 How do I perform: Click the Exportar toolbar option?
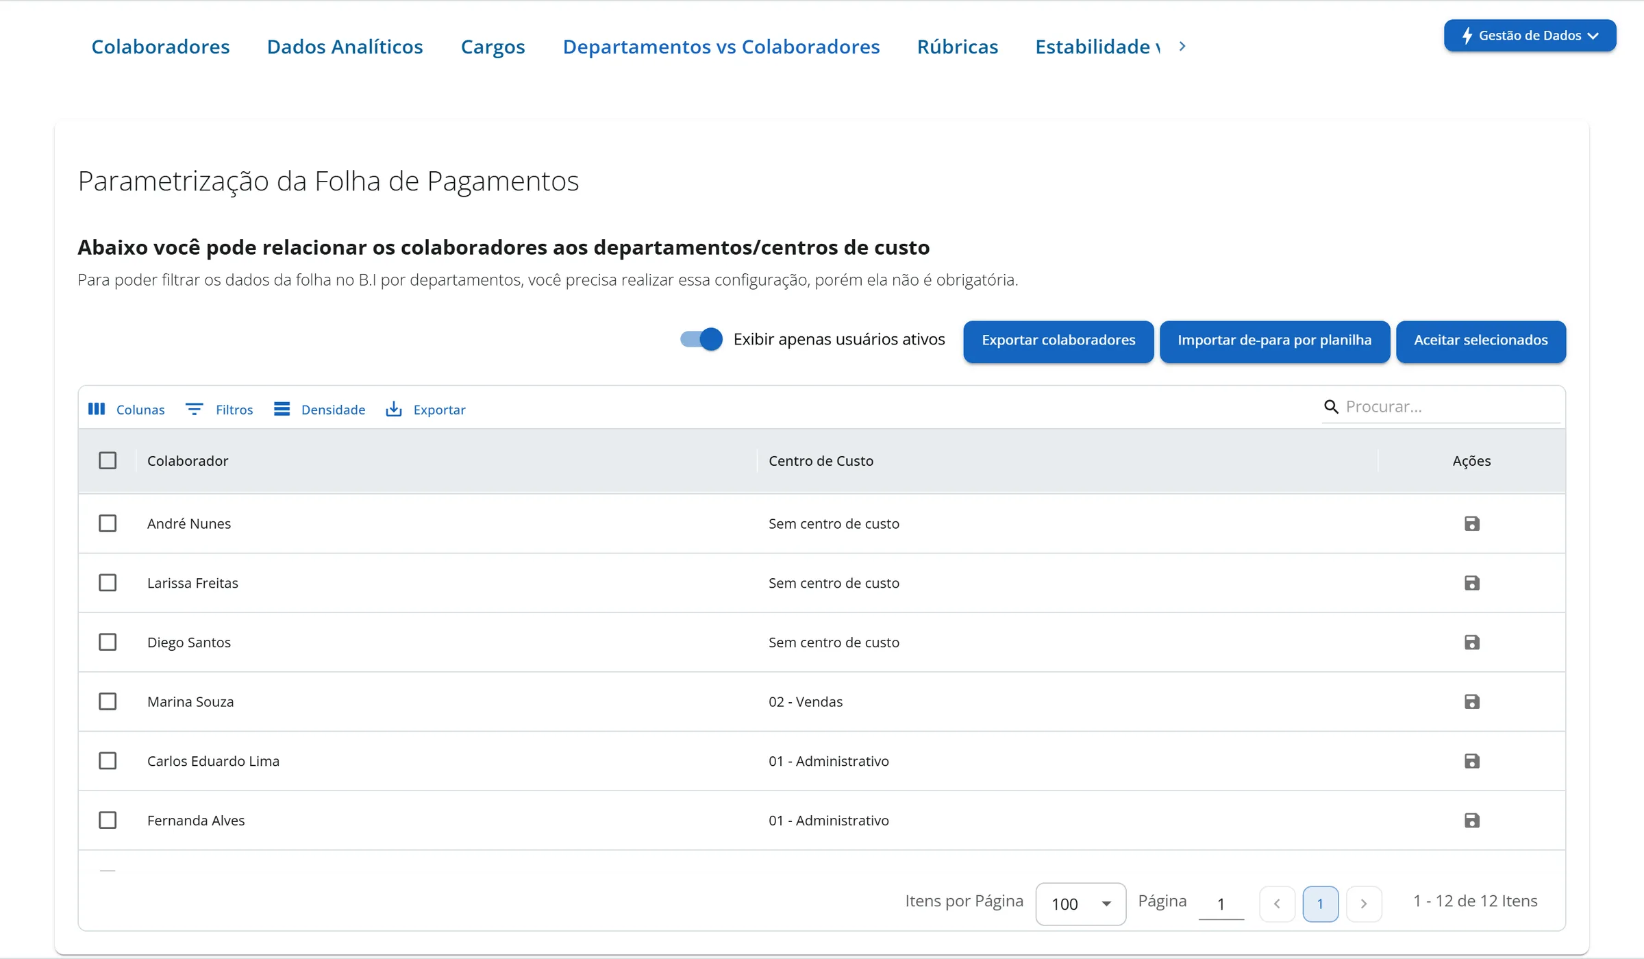click(425, 409)
